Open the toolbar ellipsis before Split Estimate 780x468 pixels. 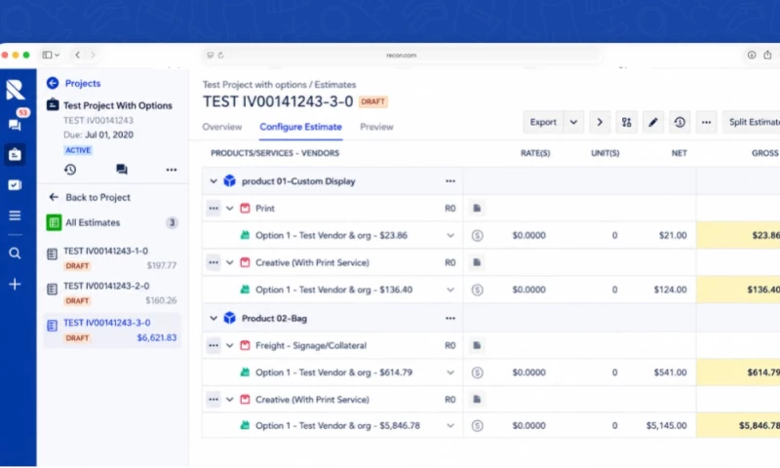706,122
